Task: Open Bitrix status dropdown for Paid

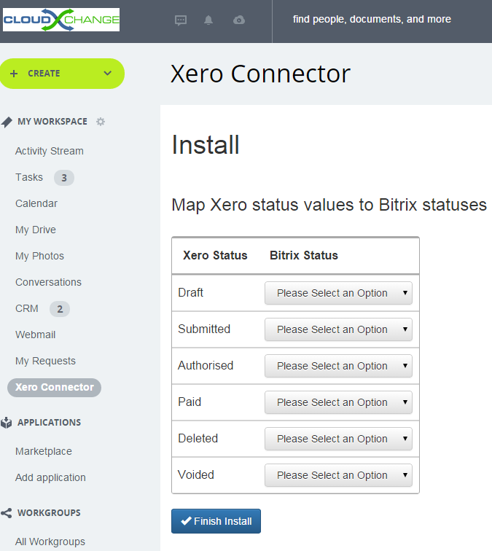Action: tap(338, 402)
